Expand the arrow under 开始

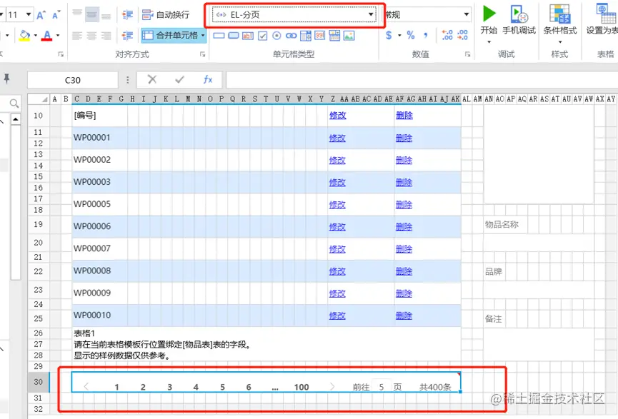point(489,41)
